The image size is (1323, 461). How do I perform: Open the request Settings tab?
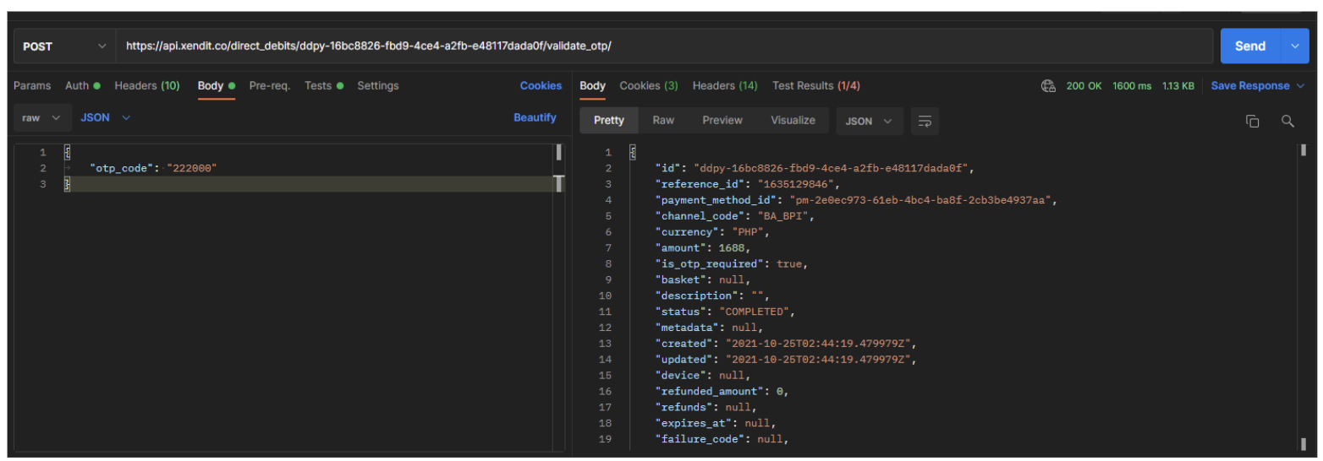tap(378, 85)
